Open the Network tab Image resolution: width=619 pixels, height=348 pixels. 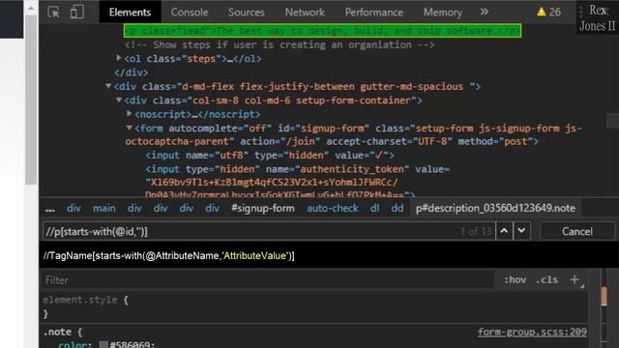click(x=305, y=13)
